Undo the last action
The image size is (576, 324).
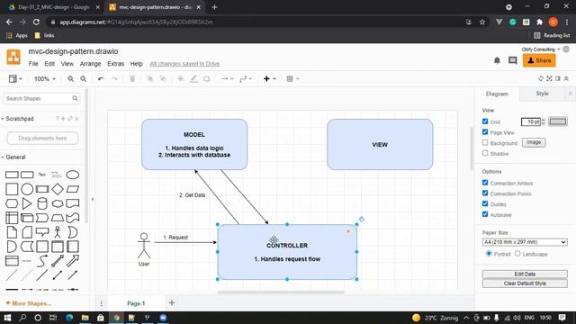pos(101,79)
